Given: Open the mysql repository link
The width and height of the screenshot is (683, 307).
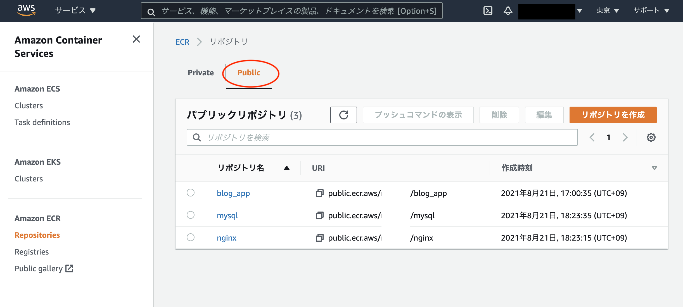Looking at the screenshot, I should pos(227,215).
